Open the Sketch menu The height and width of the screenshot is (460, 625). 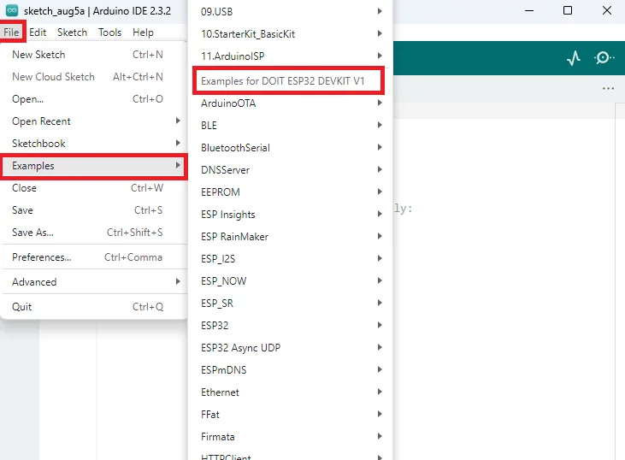(x=72, y=32)
